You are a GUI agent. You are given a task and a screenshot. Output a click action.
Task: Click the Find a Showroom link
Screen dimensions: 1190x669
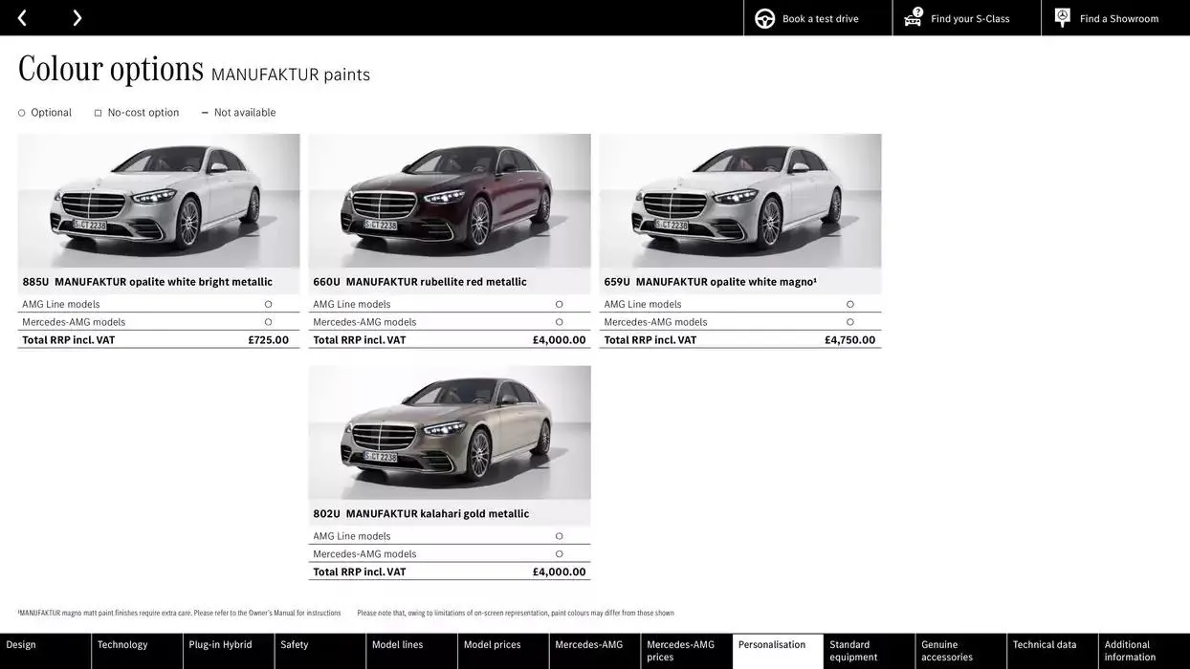pyautogui.click(x=1119, y=15)
